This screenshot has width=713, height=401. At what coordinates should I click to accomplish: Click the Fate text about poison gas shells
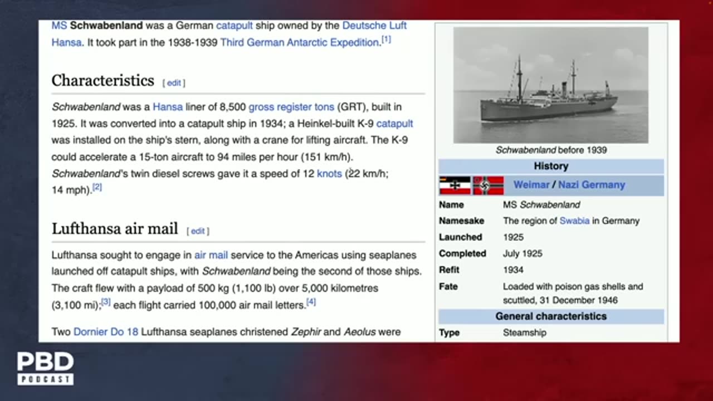573,294
